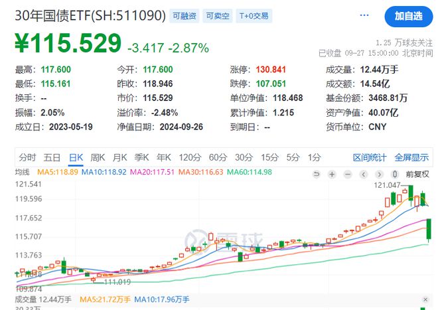Switch to the 年K tab

[x=164, y=157]
